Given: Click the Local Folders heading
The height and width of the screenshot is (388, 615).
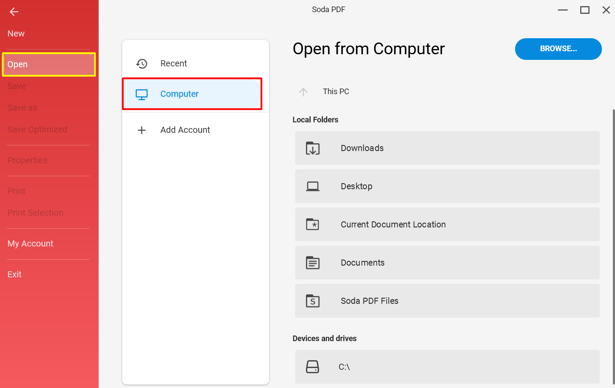Looking at the screenshot, I should pos(316,120).
